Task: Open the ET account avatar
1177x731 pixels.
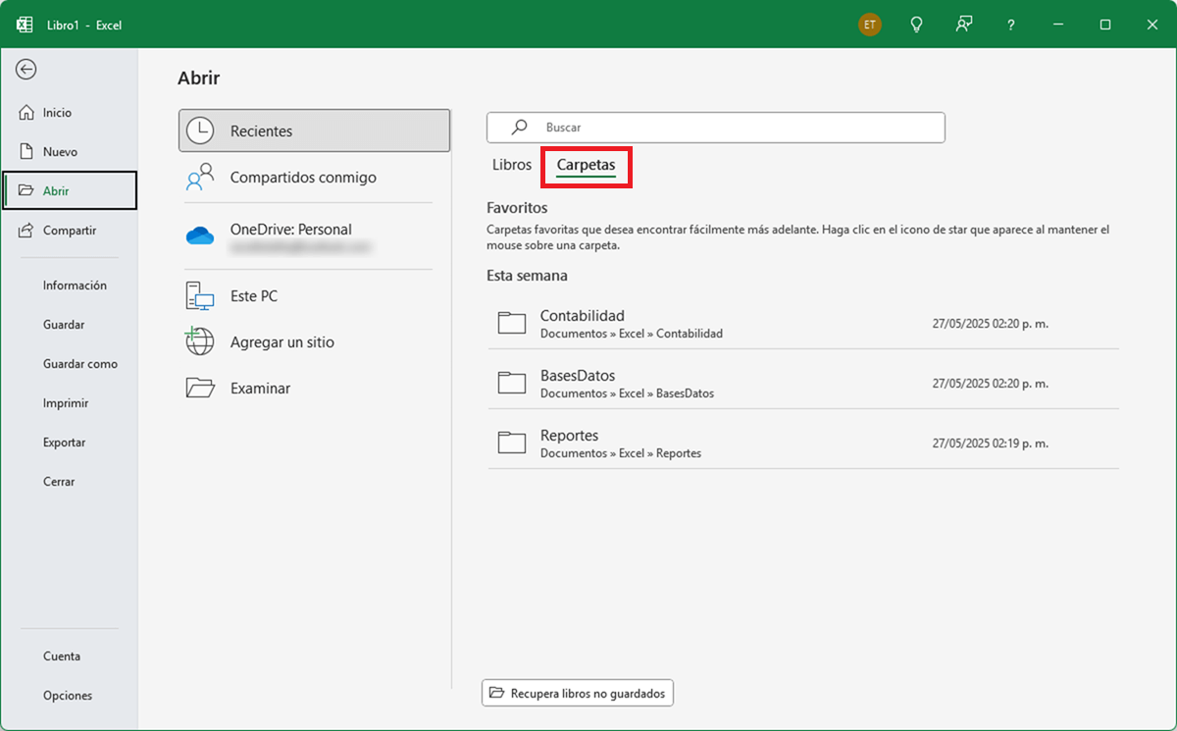Action: tap(869, 25)
